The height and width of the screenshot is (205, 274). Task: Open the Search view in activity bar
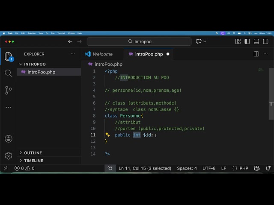pos(9,73)
